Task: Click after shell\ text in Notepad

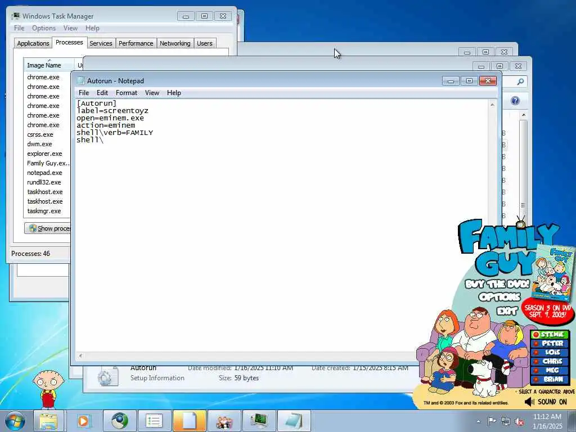Action: 104,140
